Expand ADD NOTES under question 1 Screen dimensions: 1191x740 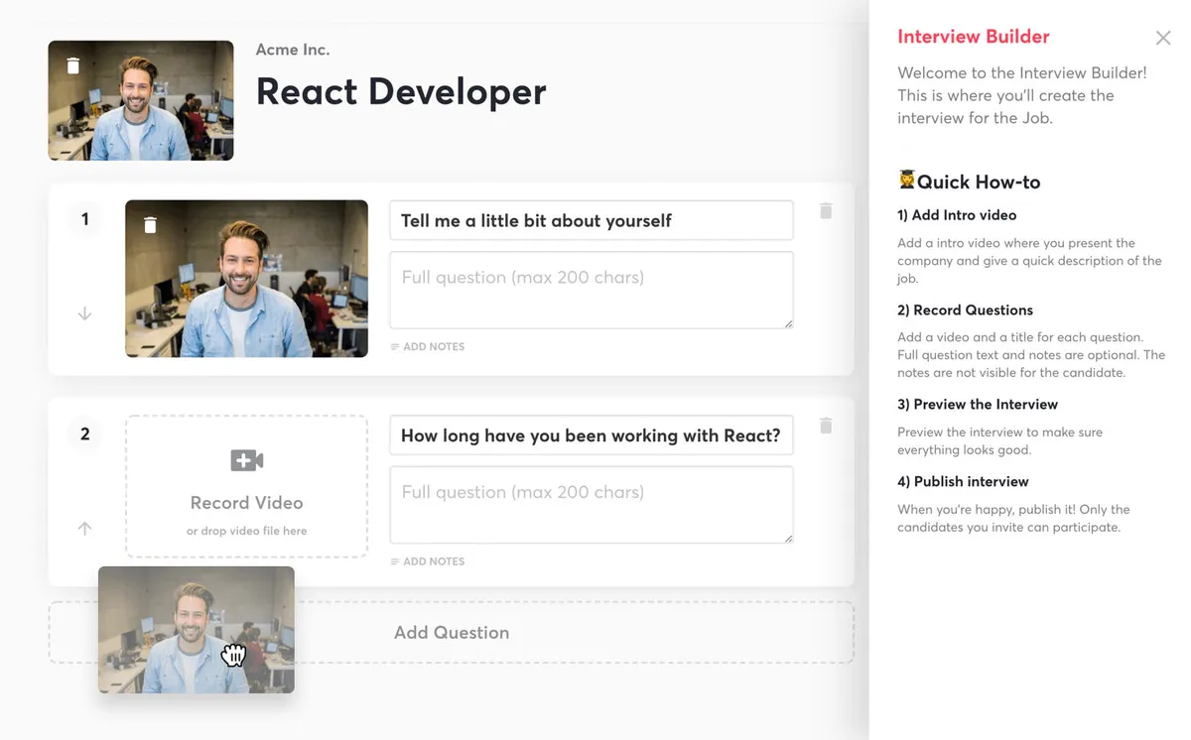pyautogui.click(x=428, y=347)
